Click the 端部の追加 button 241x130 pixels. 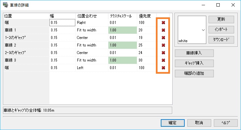[x=194, y=73]
